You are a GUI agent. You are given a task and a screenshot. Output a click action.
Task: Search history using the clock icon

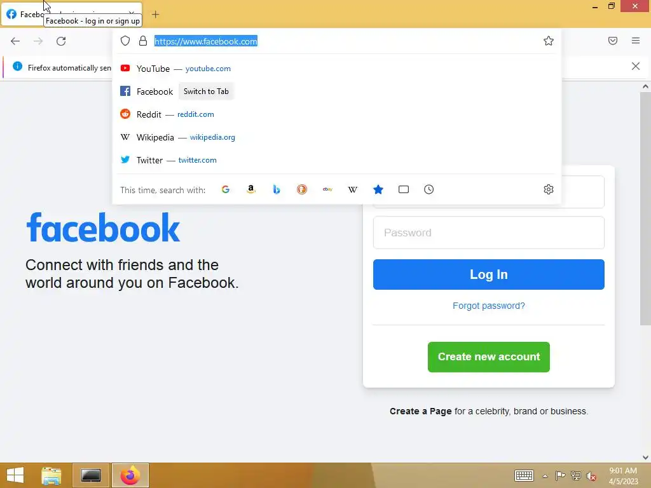point(429,189)
